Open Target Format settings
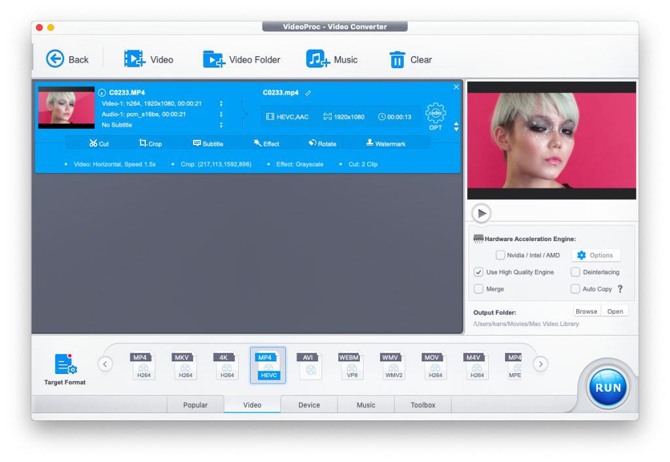This screenshot has width=670, height=462. tap(65, 369)
